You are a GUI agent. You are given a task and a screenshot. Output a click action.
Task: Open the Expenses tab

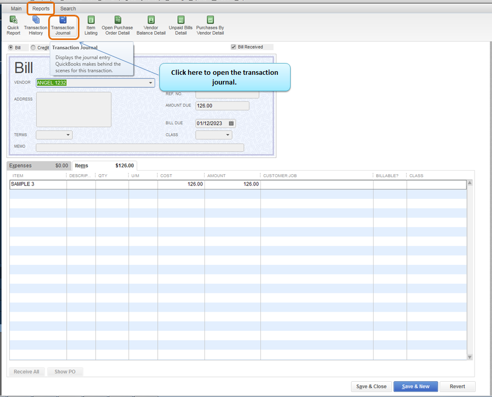[x=39, y=165]
